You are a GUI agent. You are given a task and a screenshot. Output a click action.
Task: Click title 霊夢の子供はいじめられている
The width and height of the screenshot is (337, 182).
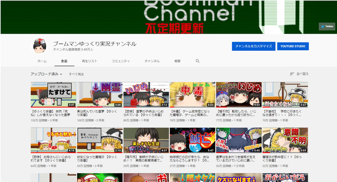pyautogui.click(x=144, y=113)
